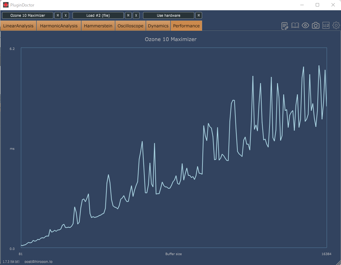Select the Dynamics tab

[x=158, y=26]
